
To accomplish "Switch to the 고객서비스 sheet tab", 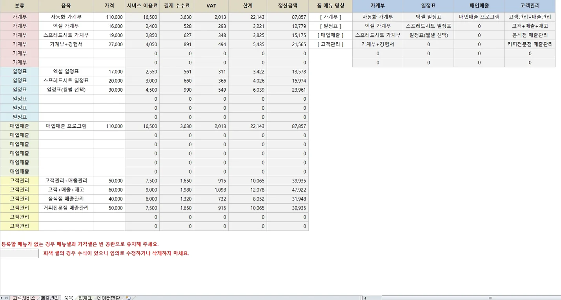I will [x=24, y=298].
